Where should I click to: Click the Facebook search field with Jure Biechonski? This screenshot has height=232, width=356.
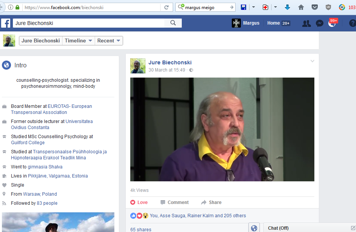pyautogui.click(x=89, y=23)
